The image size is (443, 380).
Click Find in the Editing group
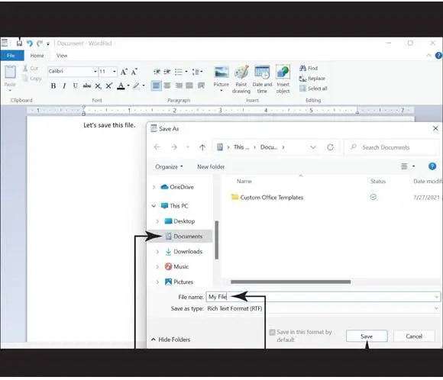pos(309,69)
